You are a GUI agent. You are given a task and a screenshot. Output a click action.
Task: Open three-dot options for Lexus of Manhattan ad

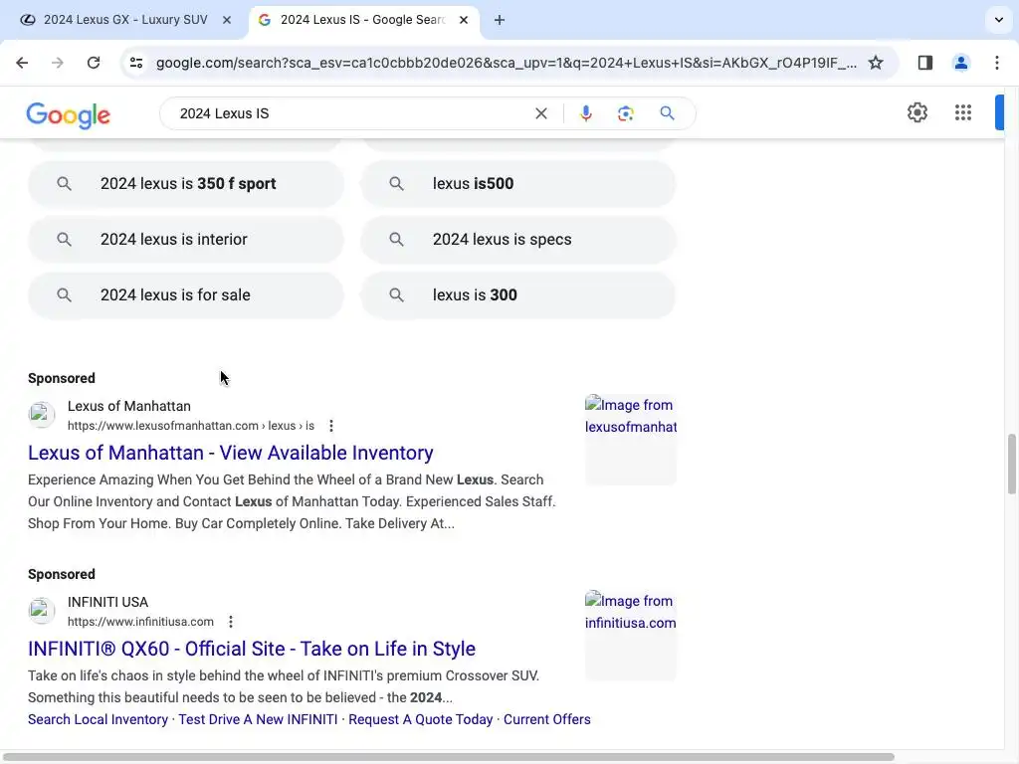tap(331, 426)
